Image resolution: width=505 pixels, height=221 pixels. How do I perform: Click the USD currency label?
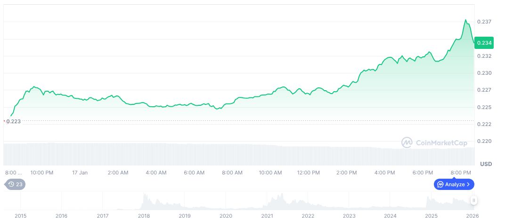486,164
